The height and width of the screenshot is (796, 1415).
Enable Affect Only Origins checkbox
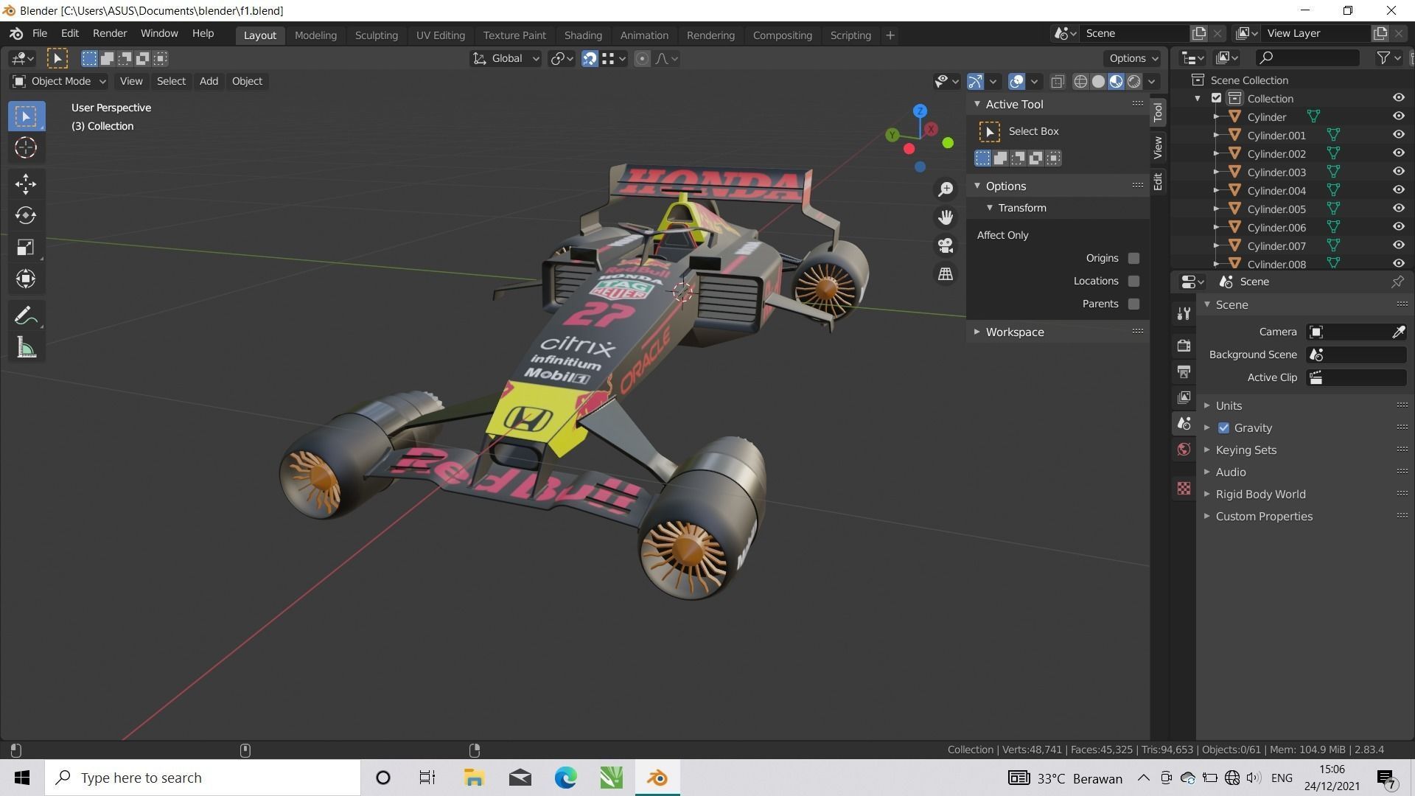pyautogui.click(x=1133, y=259)
